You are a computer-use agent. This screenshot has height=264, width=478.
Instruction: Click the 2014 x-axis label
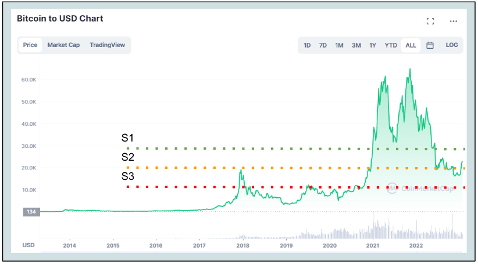pos(70,245)
